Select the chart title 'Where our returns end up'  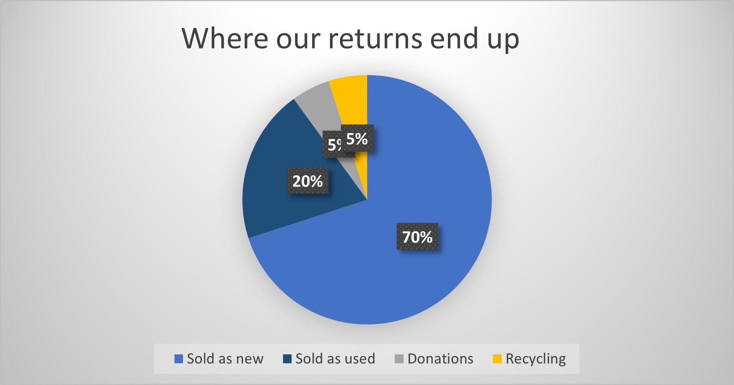[x=350, y=38]
